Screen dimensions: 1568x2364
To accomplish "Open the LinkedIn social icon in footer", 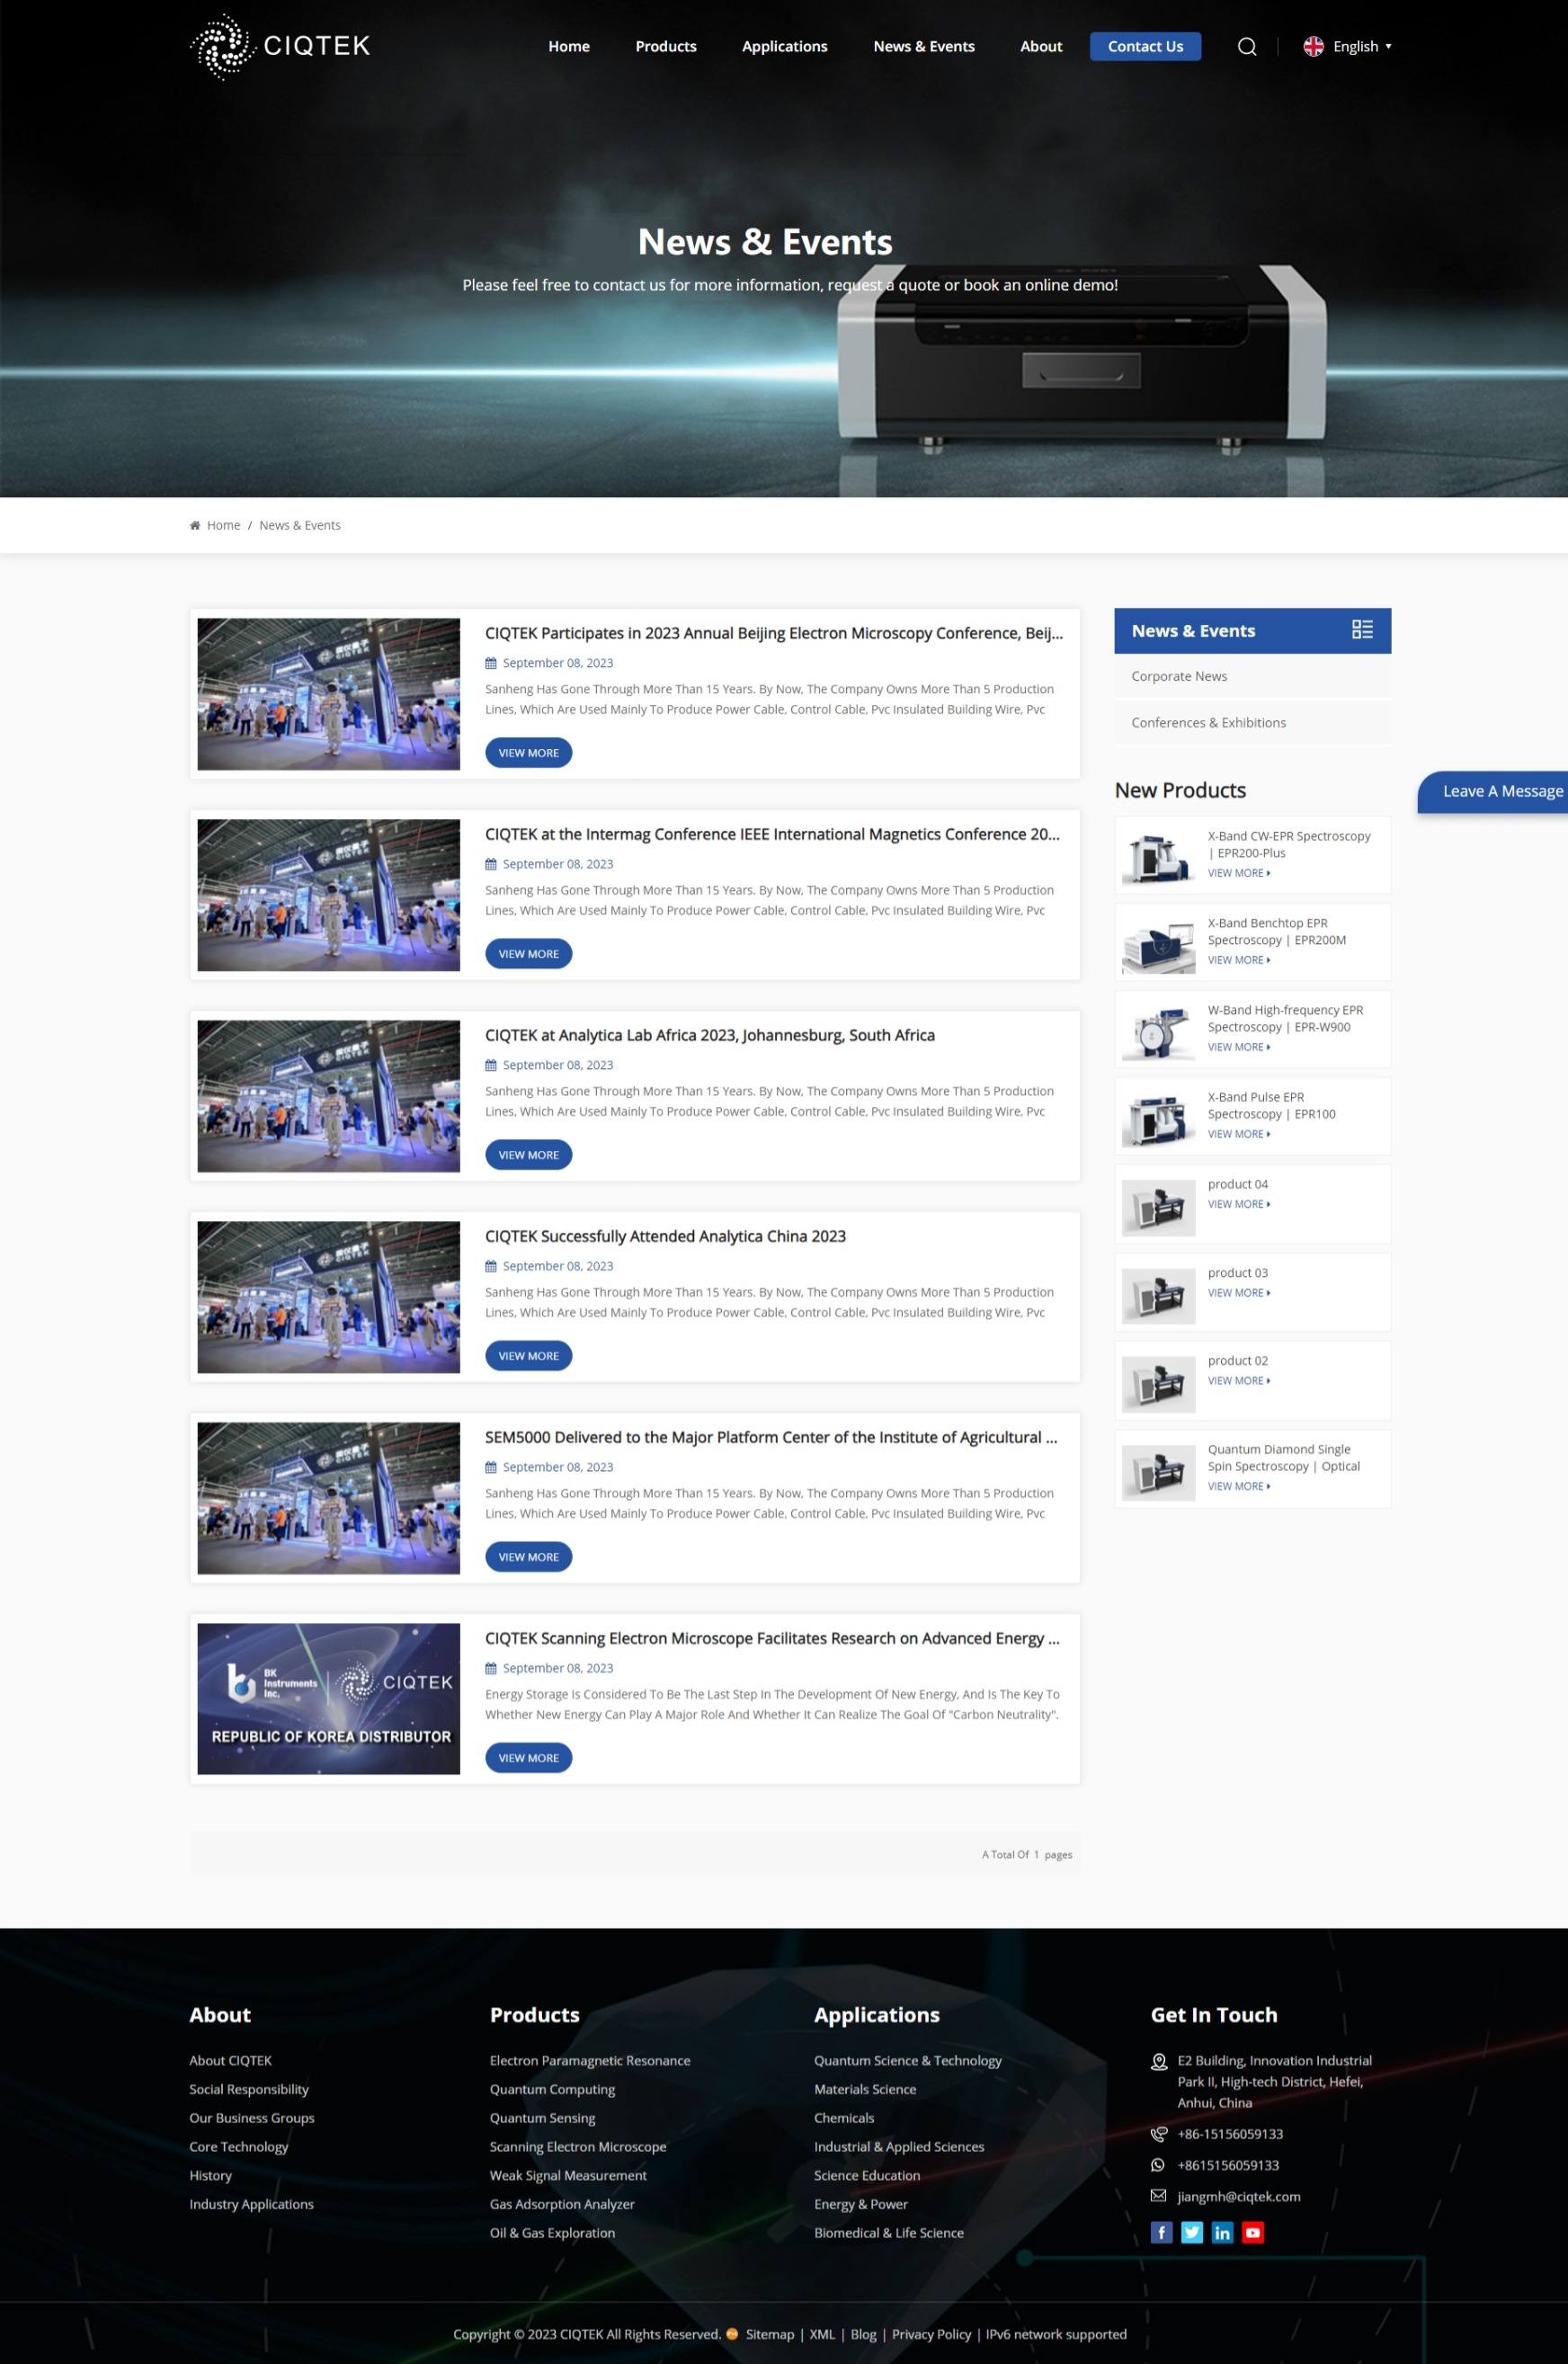I will click(1222, 2232).
